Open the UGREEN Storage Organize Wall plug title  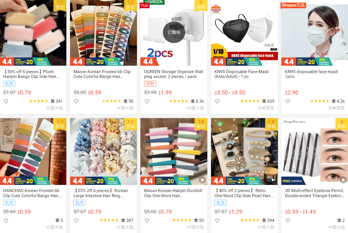tap(173, 74)
